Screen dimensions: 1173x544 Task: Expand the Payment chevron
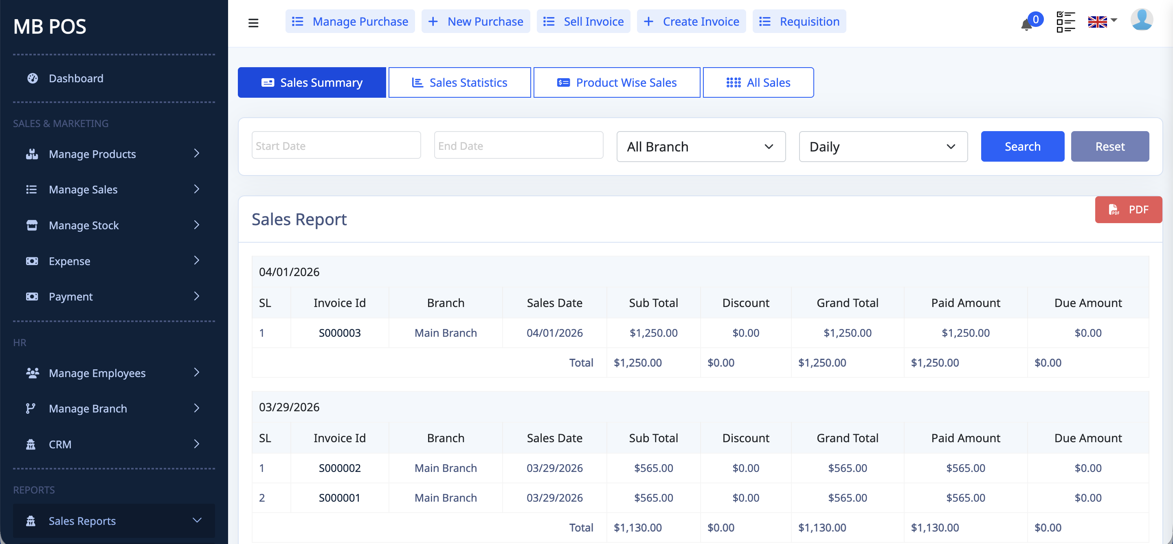coord(197,296)
